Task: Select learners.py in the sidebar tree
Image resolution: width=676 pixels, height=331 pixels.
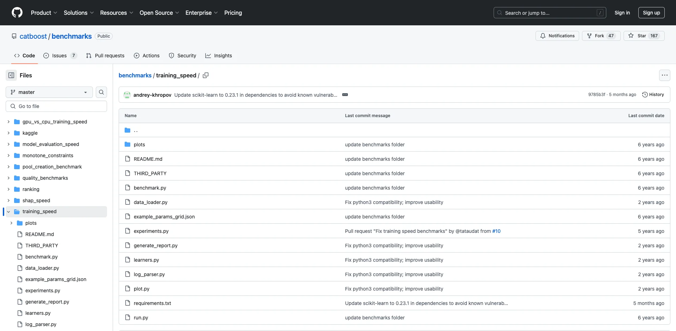Action: click(38, 313)
